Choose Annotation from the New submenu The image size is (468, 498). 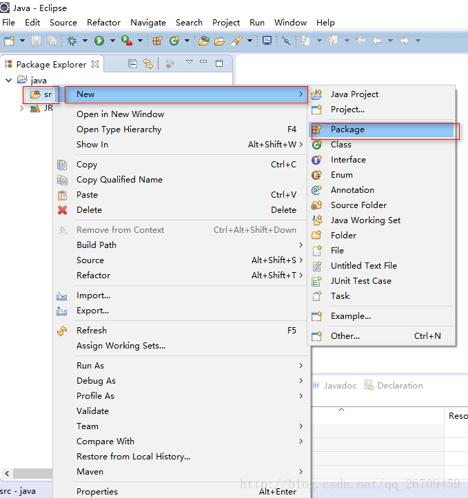[381, 190]
